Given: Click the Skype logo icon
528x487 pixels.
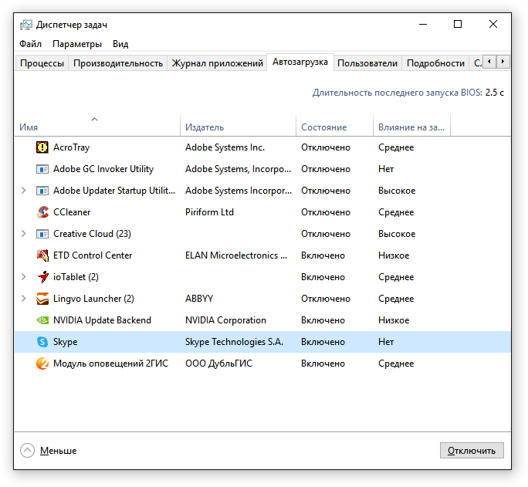Looking at the screenshot, I should 42,342.
